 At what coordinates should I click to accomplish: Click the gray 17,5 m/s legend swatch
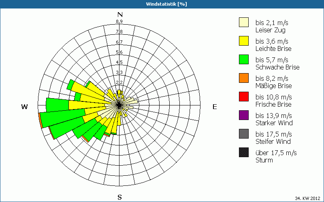coord(244,134)
